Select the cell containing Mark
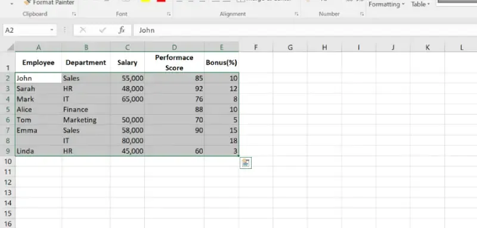Screen dimensions: 477x228 coord(38,99)
